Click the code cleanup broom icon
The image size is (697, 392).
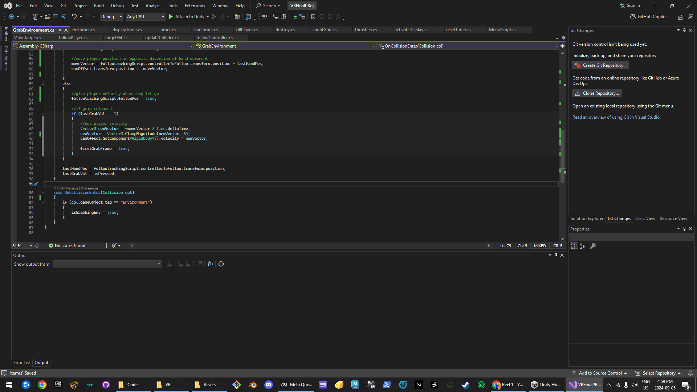pos(114,246)
